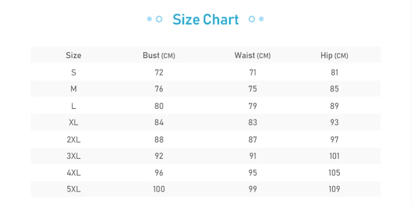Click the 2XL size row label

point(74,140)
